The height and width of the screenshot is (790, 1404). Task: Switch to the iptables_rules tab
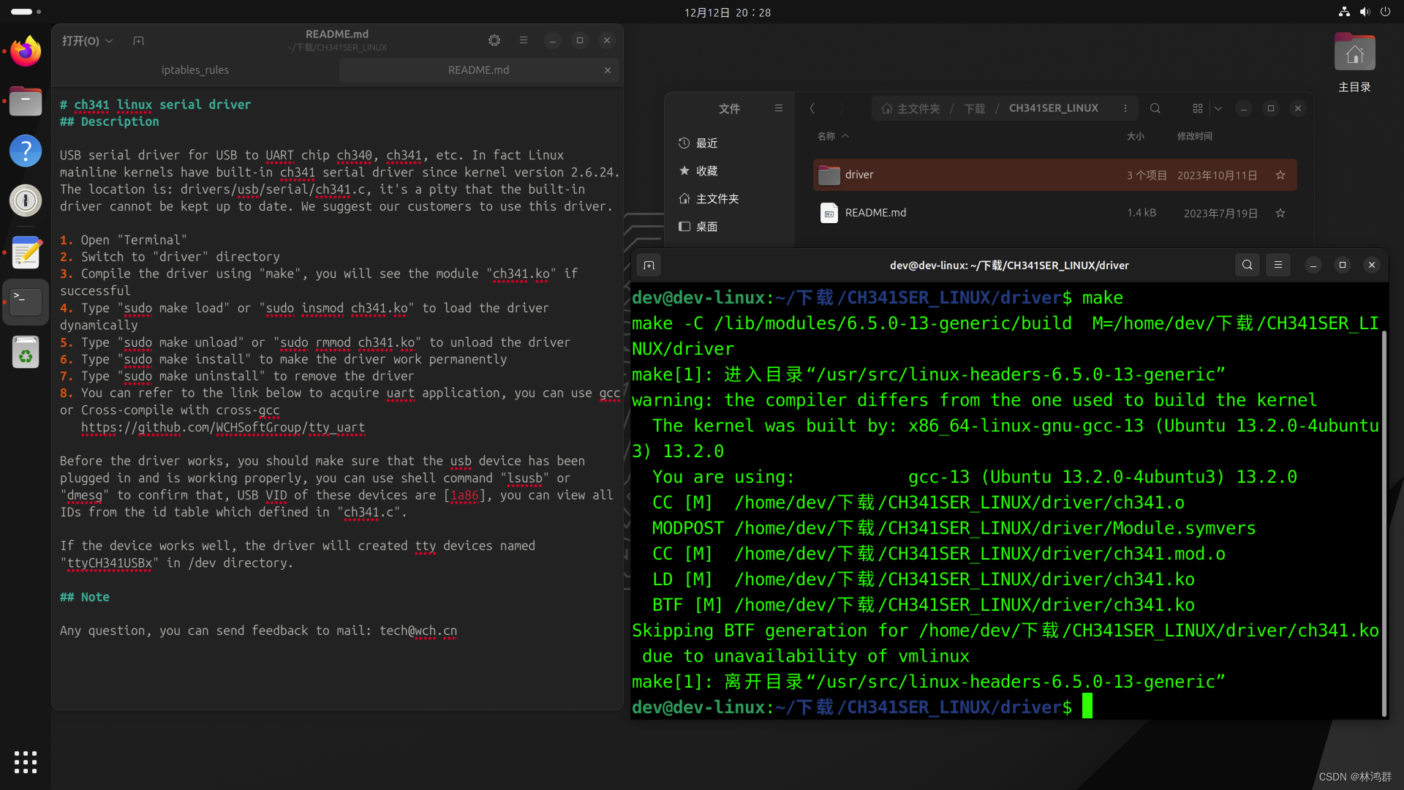[x=195, y=70]
